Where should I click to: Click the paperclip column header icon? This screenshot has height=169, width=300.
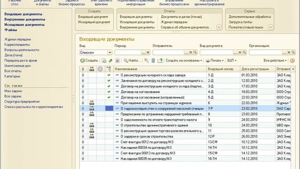point(83,69)
